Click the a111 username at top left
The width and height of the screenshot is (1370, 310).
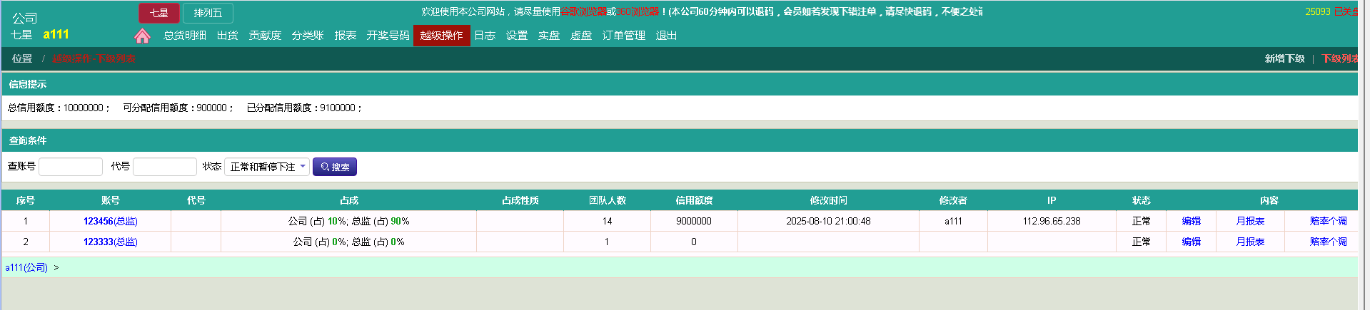pyautogui.click(x=56, y=34)
